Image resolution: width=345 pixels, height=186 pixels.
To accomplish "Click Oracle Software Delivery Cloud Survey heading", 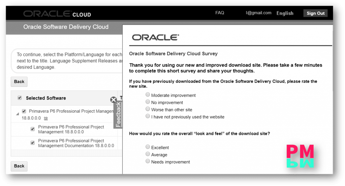I will tap(174, 54).
